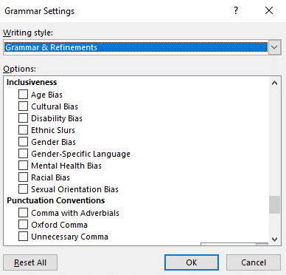The width and height of the screenshot is (286, 275).
Task: Tick Sexual Orientation Bias checkbox
Action: 23,189
